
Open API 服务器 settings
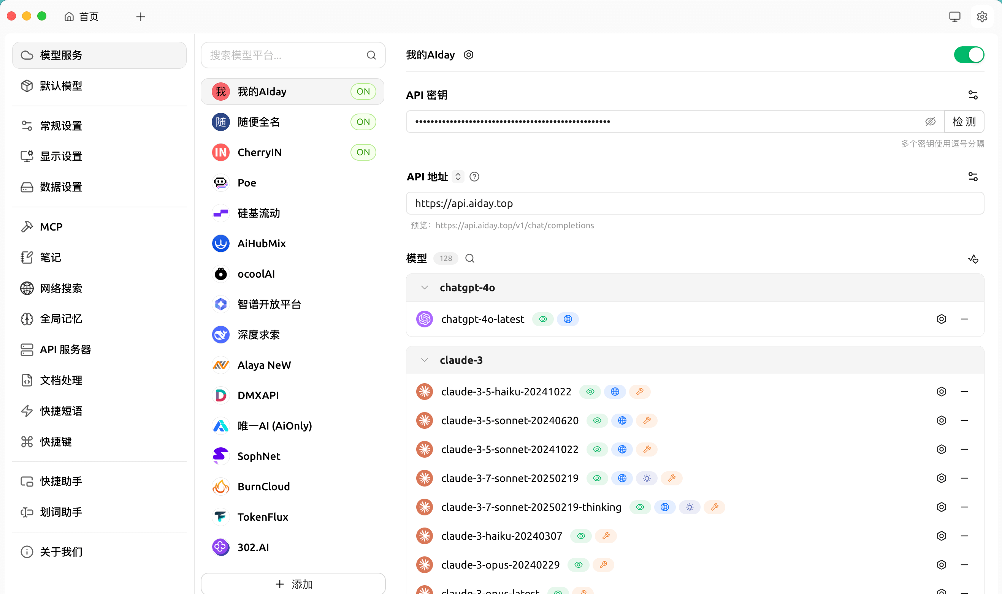coord(65,349)
